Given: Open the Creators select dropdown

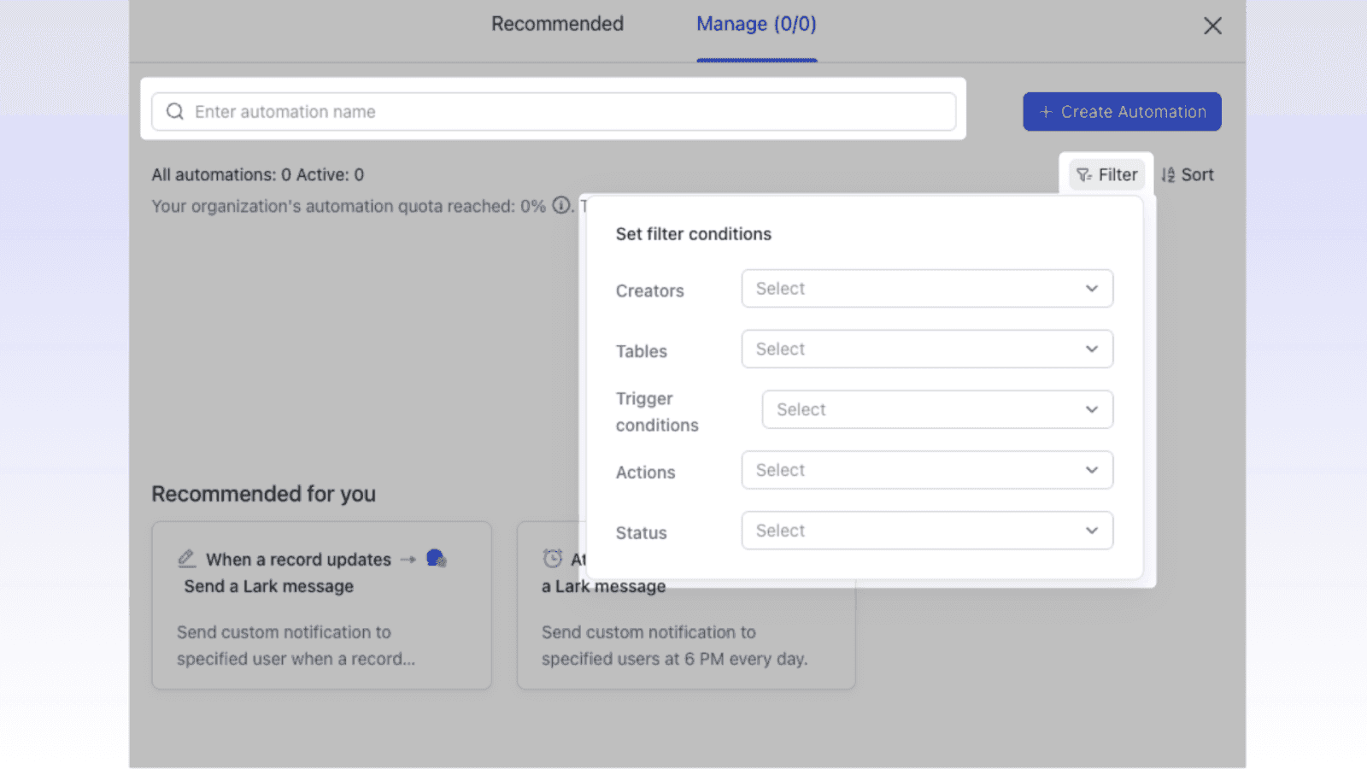Looking at the screenshot, I should pos(926,289).
